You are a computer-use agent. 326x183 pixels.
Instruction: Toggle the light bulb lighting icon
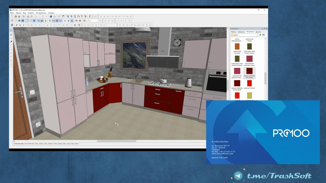coord(46,21)
